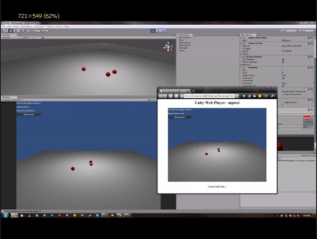Open Sphere Collider help book icon
This screenshot has width=317, height=239.
coord(309,43)
